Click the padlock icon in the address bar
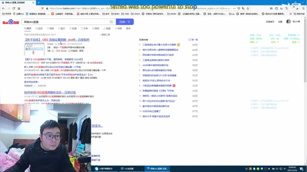307x172 pixels. pos(47,9)
